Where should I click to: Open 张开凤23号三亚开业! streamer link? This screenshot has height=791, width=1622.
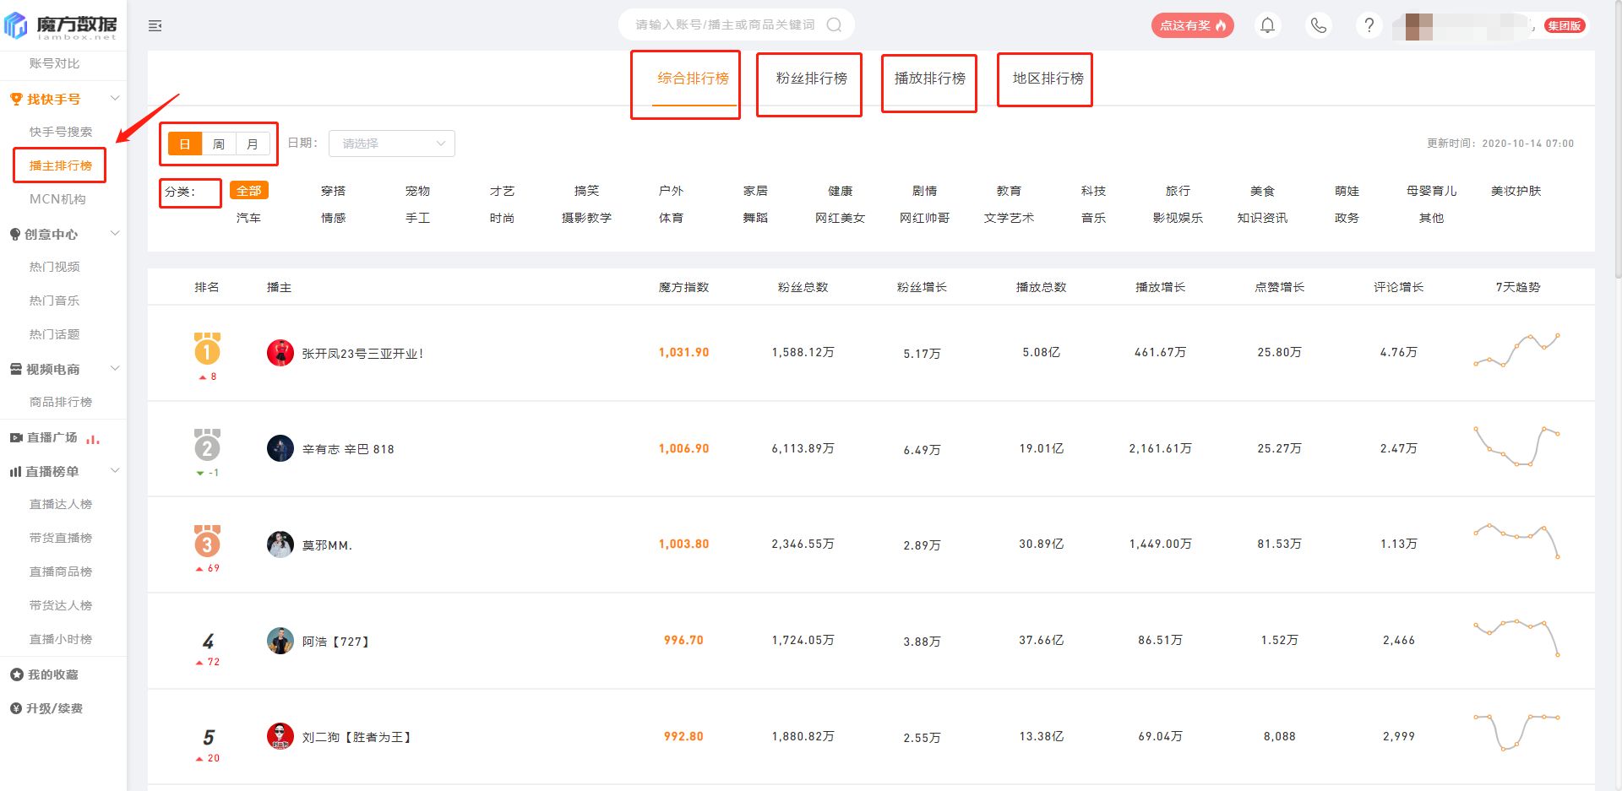363,354
